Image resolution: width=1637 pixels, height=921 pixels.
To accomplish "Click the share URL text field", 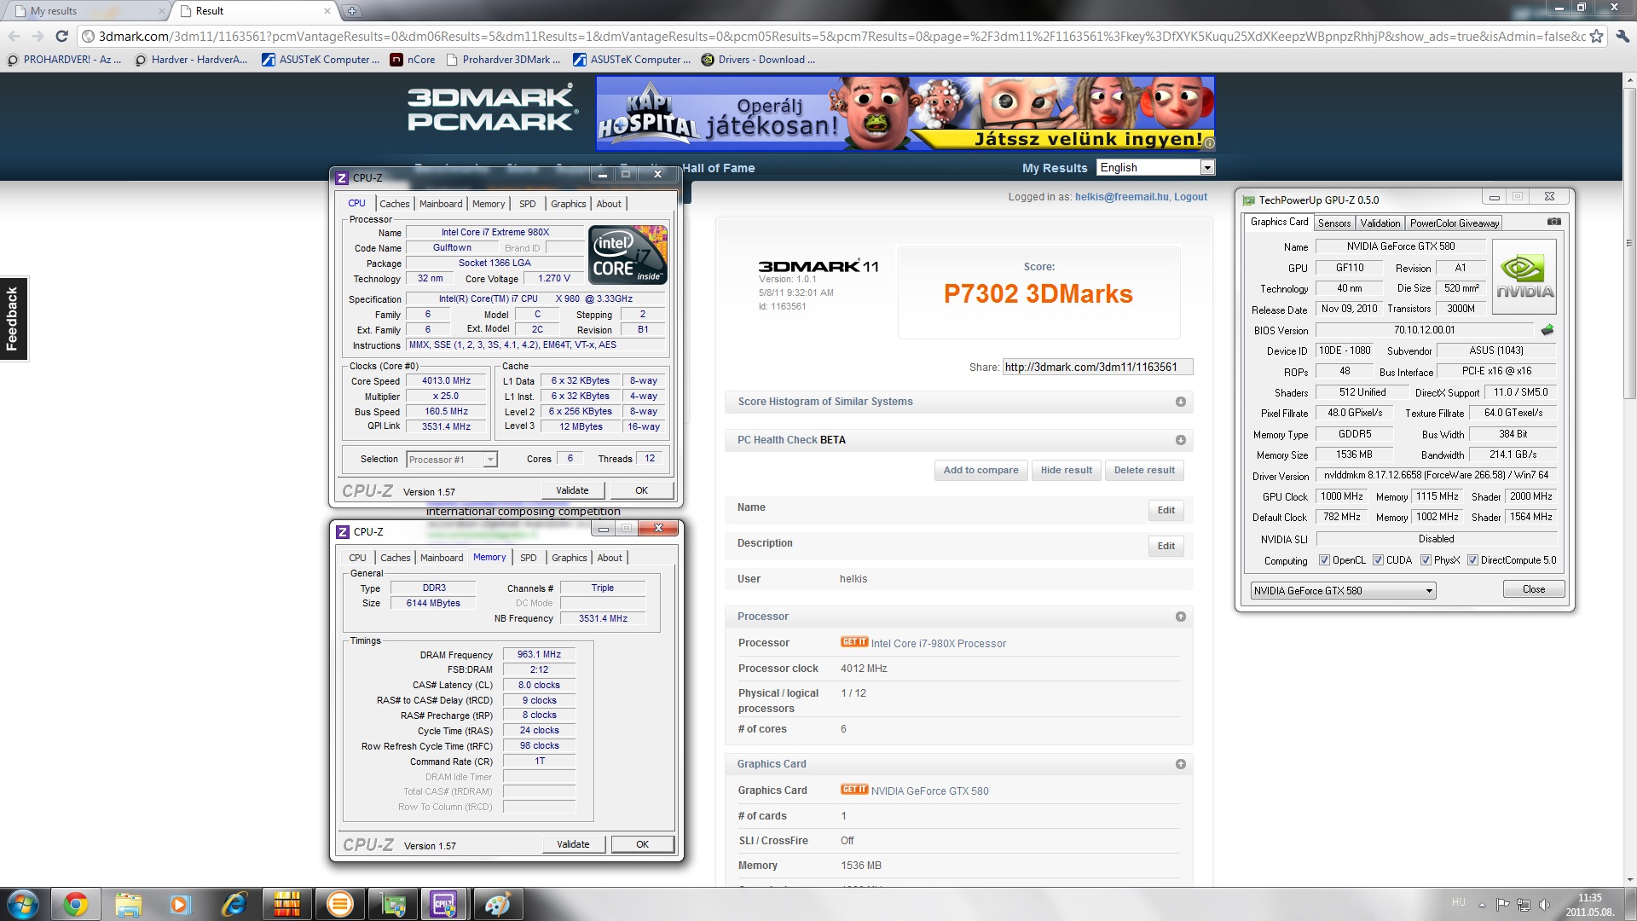I will (x=1096, y=368).
